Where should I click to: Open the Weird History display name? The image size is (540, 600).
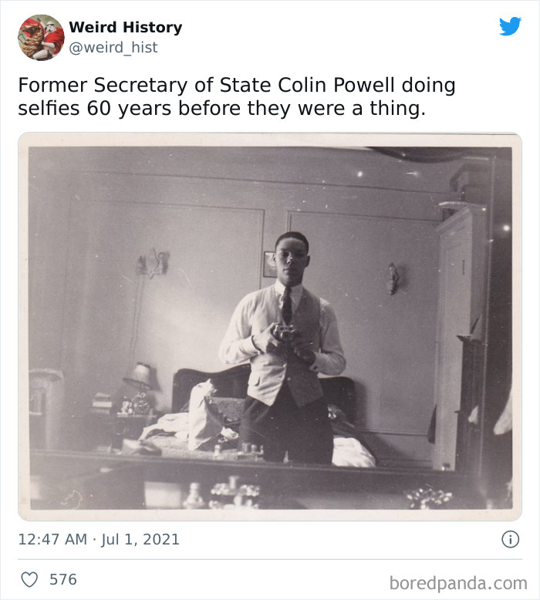click(125, 27)
